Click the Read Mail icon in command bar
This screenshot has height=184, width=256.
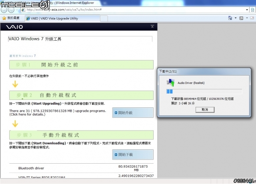click(252, 18)
